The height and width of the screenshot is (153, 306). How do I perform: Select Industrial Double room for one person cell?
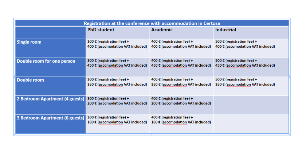(251, 67)
